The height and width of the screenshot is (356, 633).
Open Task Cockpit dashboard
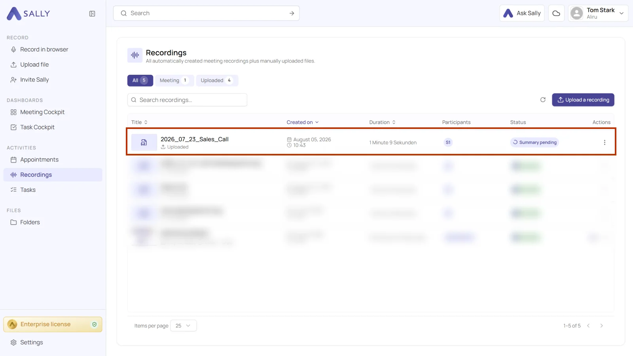tap(53, 127)
